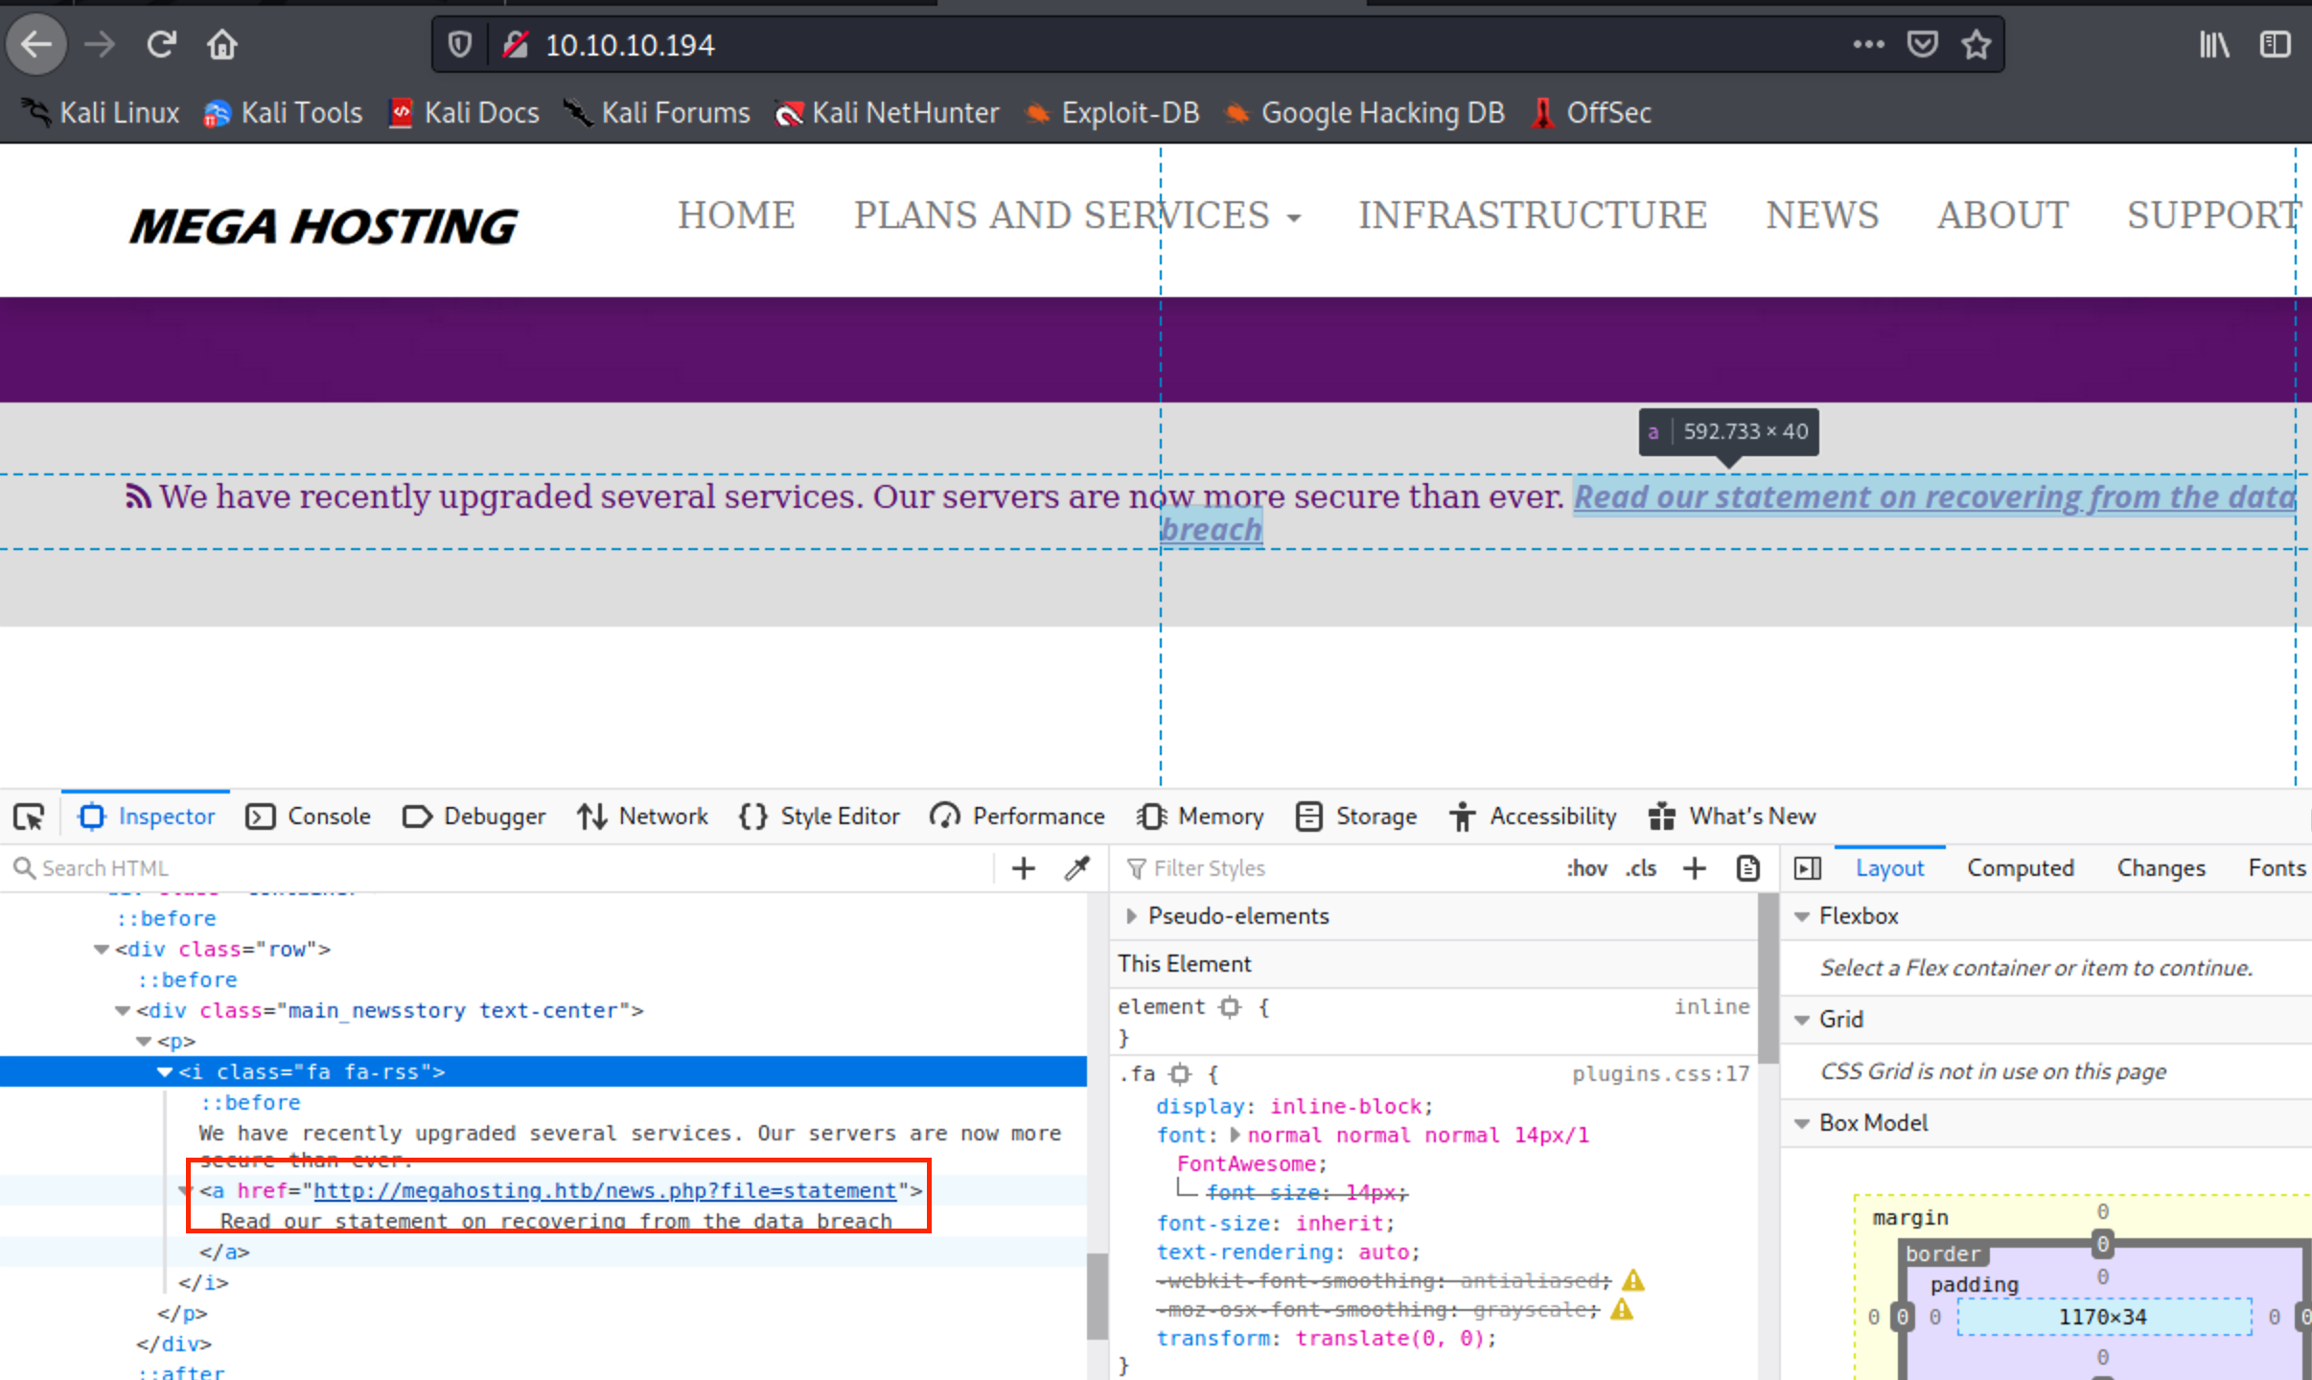
Task: Click the data breach statement link
Action: point(1933,497)
